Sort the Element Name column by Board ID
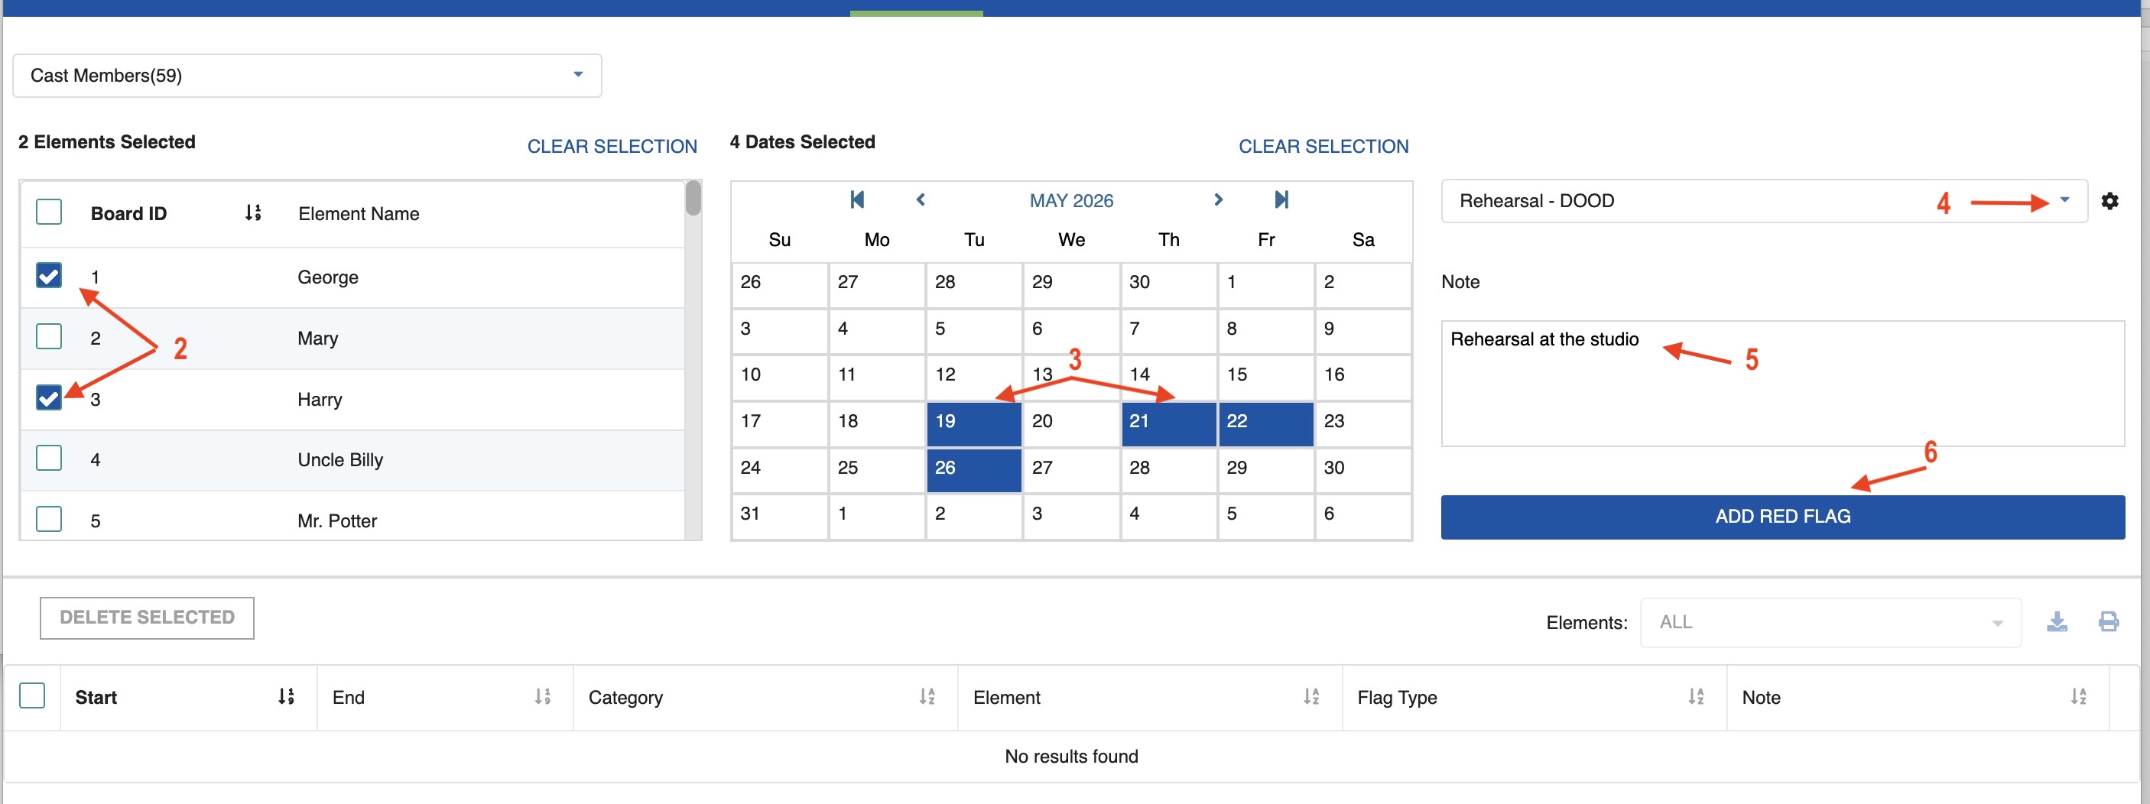This screenshot has height=804, width=2150. point(253,212)
